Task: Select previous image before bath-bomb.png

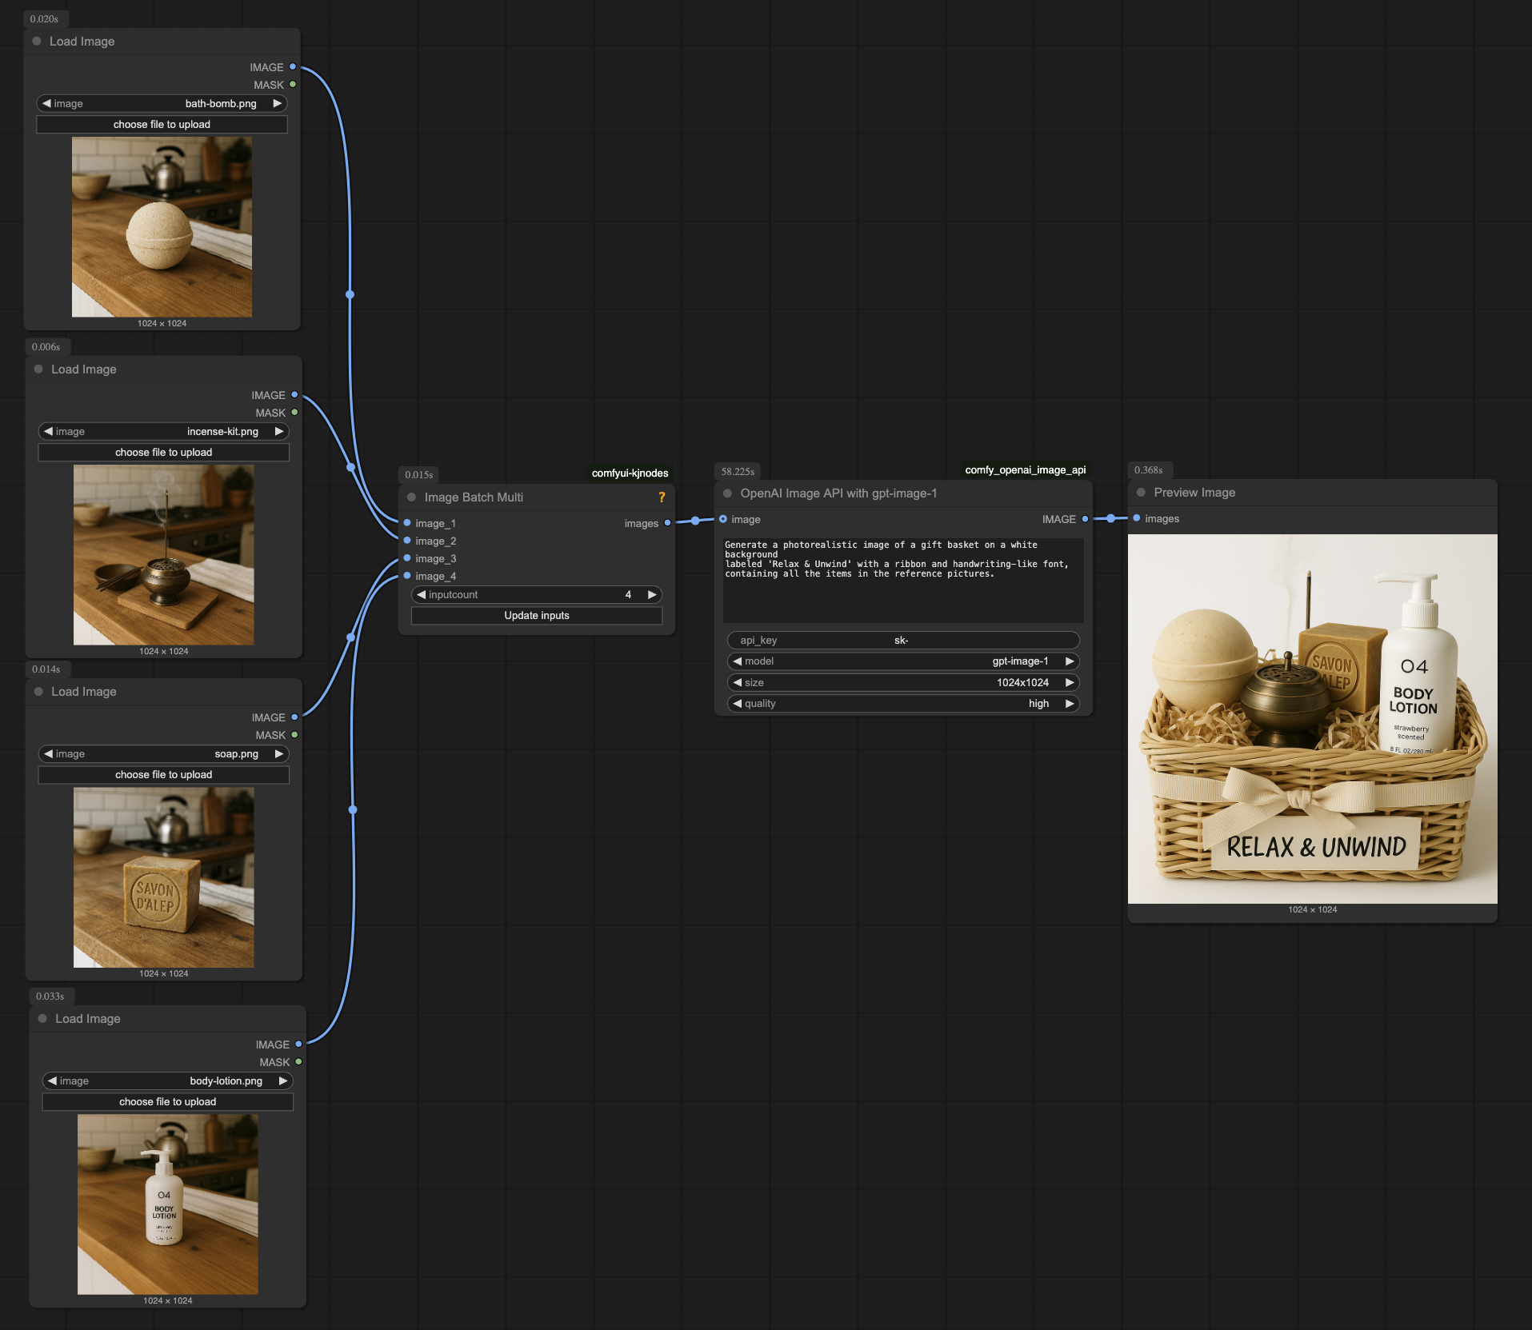Action: pos(46,103)
